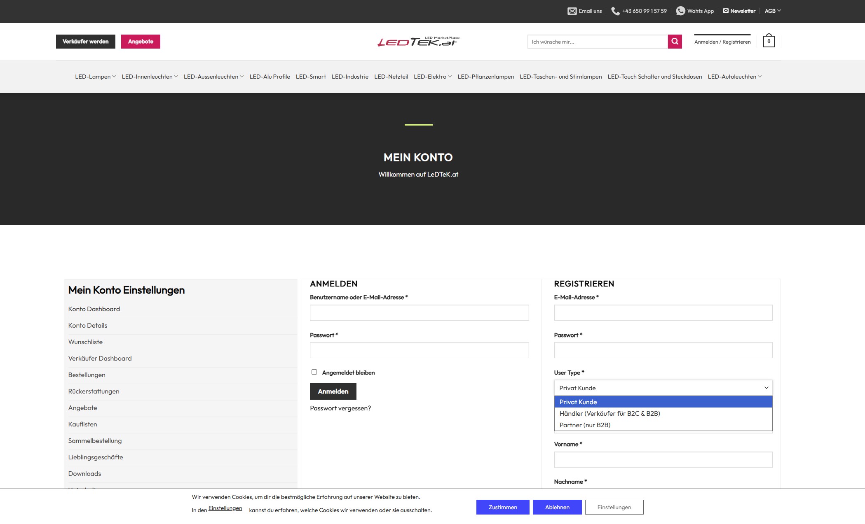The height and width of the screenshot is (524, 865).
Task: Expand the AGB dropdown
Action: point(772,11)
